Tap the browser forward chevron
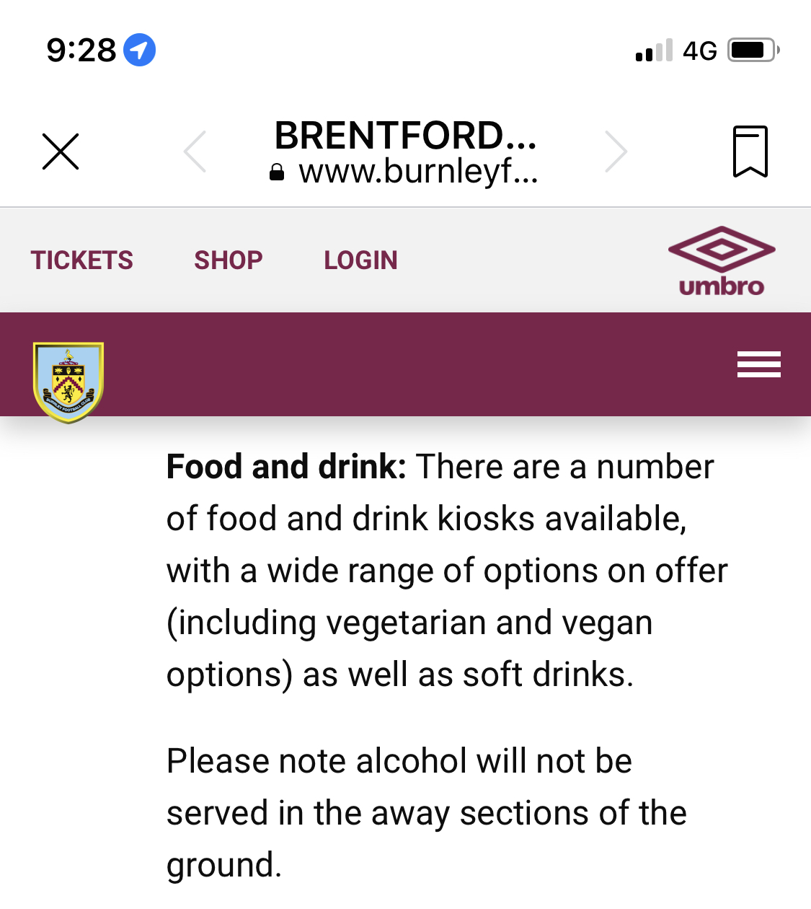811x909 pixels. coord(616,151)
